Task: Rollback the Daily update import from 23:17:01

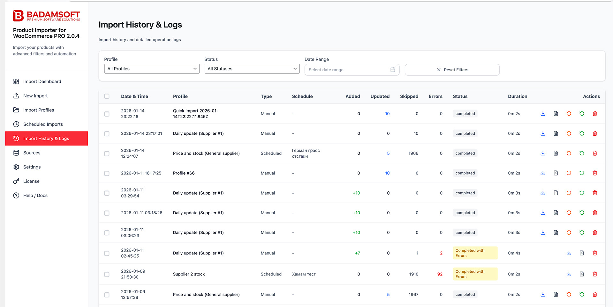Action: click(x=569, y=133)
